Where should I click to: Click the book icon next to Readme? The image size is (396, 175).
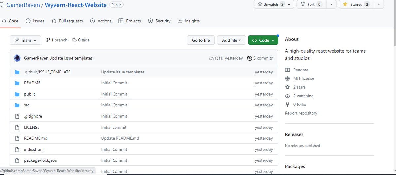point(288,70)
